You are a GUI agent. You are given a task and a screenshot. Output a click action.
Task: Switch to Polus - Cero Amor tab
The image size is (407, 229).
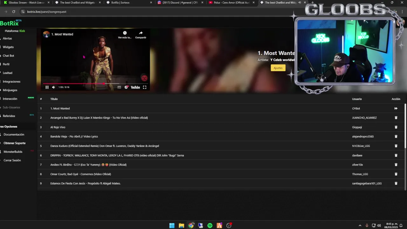[x=231, y=3]
